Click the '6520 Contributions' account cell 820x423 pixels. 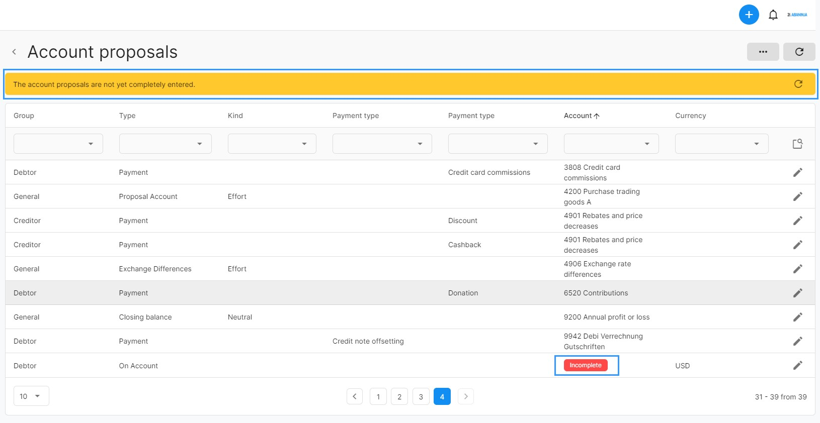pyautogui.click(x=596, y=293)
